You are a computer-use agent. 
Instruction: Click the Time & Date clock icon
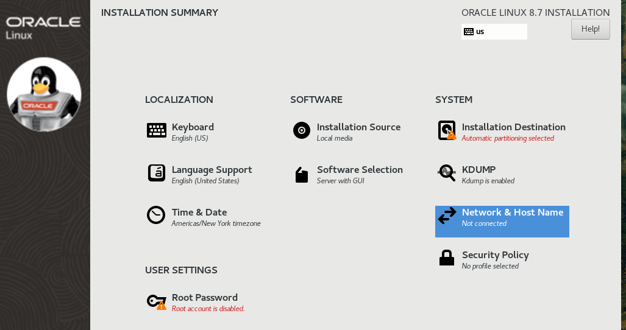point(156,215)
